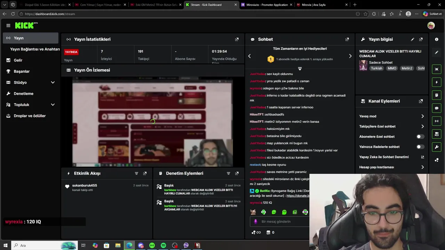The image size is (445, 250).
Task: Toggle Abonelere özel sohbet switch
Action: coord(420,136)
